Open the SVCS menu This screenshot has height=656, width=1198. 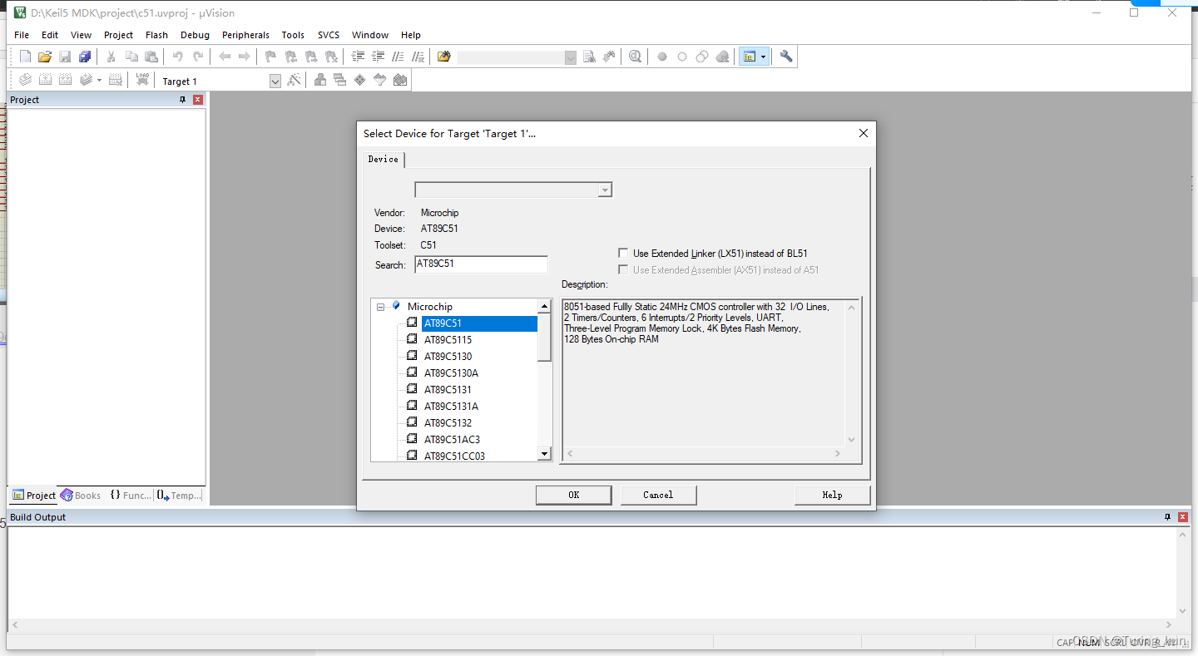pos(329,35)
